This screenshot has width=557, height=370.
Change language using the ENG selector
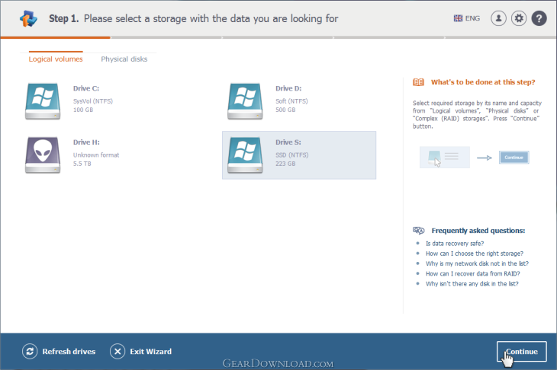(x=467, y=18)
